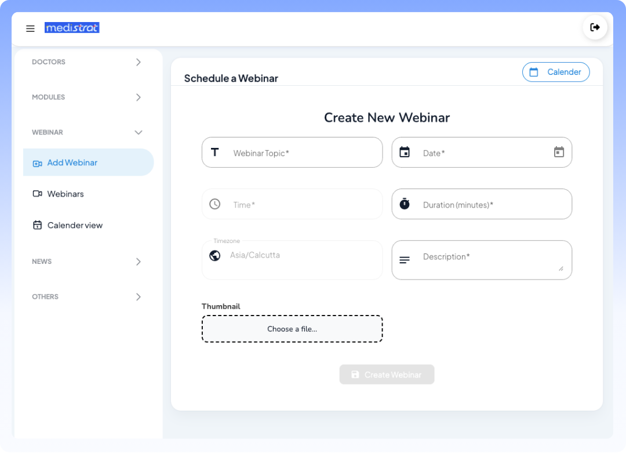Open Calender view from sidebar
Screen dimensions: 626x464
[75, 225]
